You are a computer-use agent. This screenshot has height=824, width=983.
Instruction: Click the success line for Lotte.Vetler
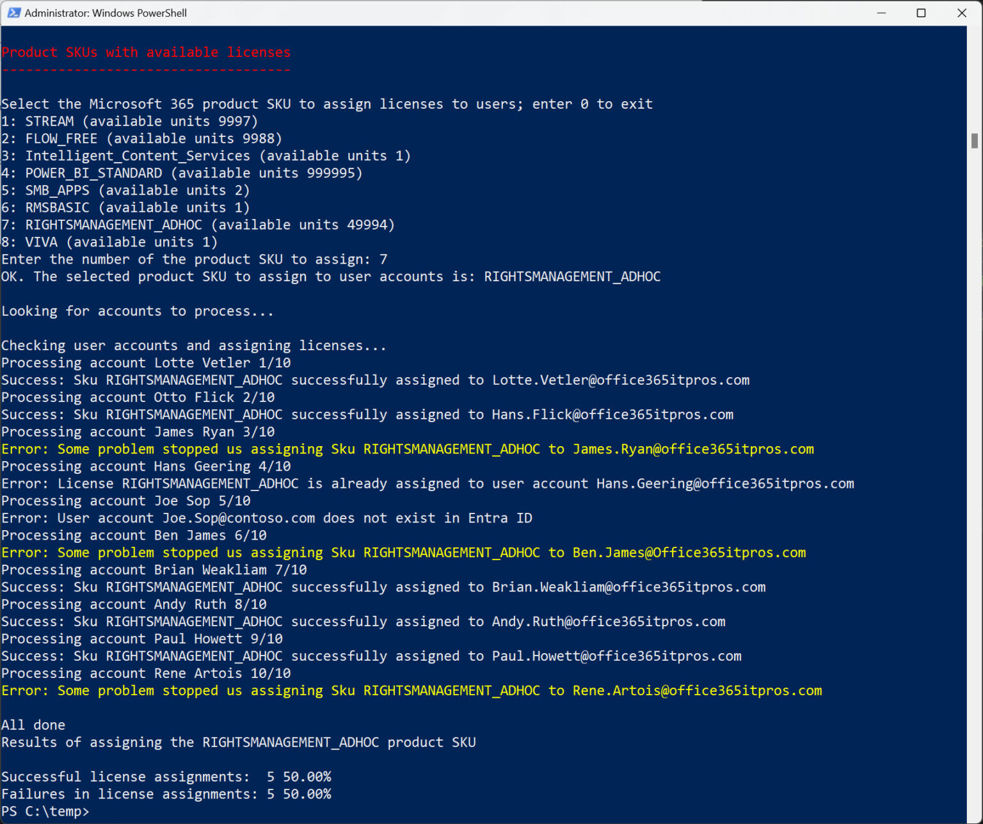376,380
